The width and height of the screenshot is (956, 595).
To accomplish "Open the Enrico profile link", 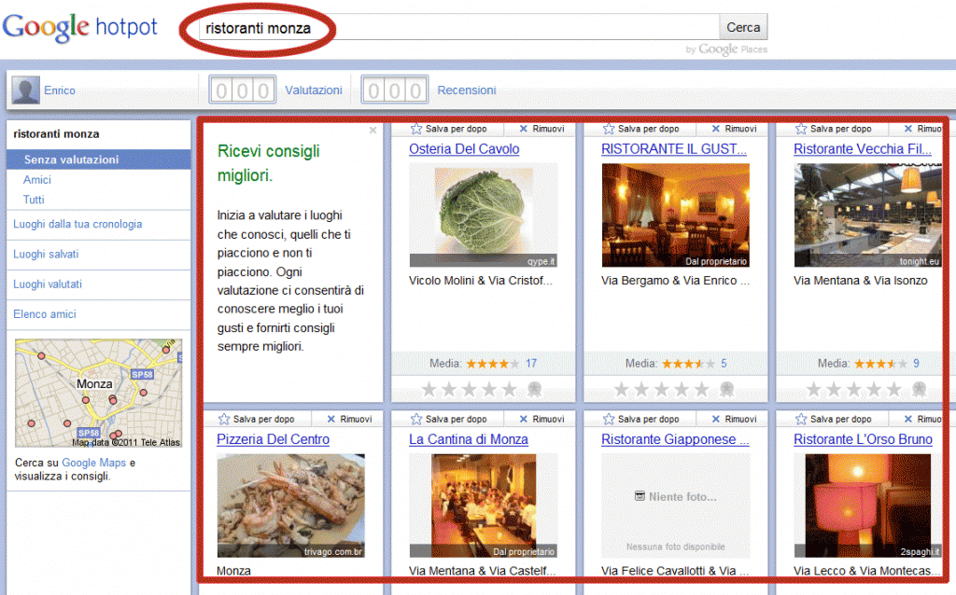I will (x=60, y=90).
